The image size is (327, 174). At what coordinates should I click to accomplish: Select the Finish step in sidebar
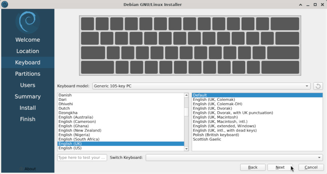pyautogui.click(x=28, y=119)
